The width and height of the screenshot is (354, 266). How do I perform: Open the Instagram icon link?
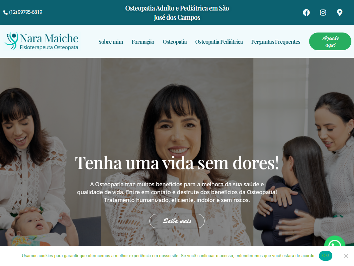pyautogui.click(x=323, y=12)
